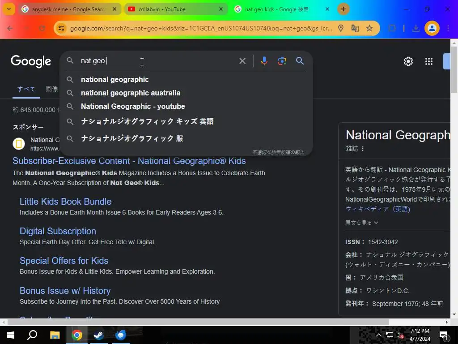Open the Chrome three-dot menu
The height and width of the screenshot is (344, 458).
[448, 28]
